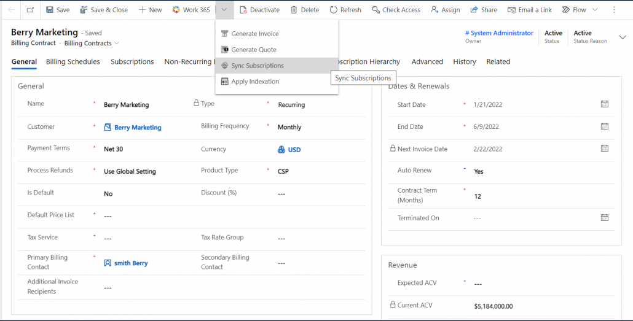The width and height of the screenshot is (633, 321).
Task: Collapse the Work 365 dropdown chevron
Action: point(224,10)
